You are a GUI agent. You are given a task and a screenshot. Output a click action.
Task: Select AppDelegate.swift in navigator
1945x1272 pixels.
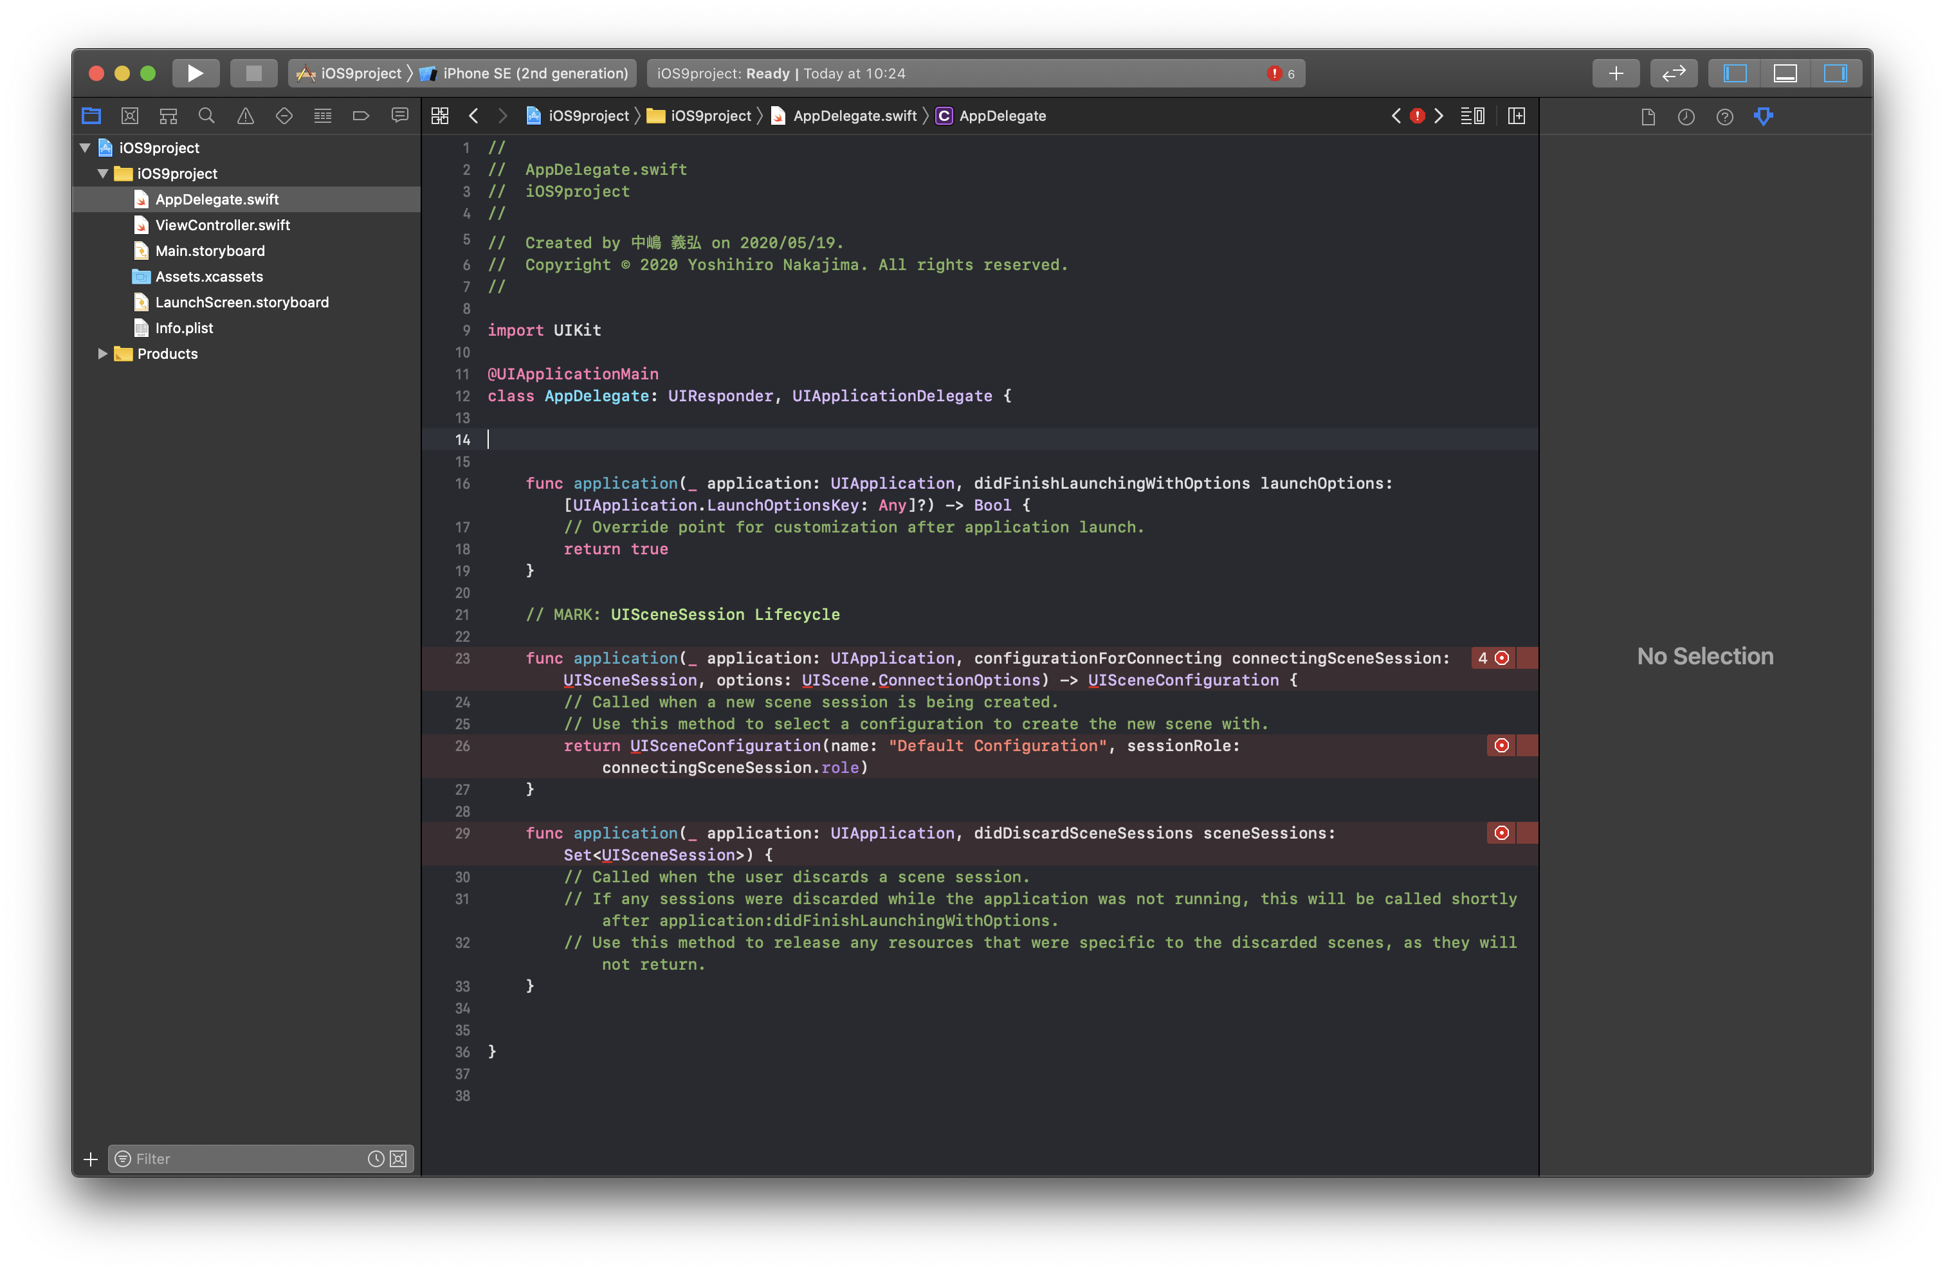point(246,199)
